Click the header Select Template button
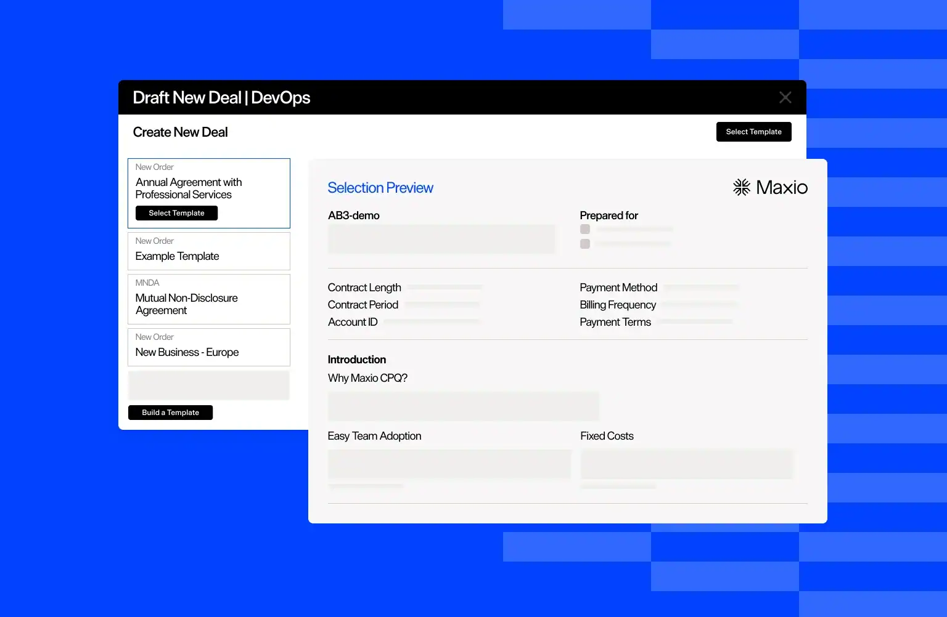Viewport: 947px width, 617px height. 753,132
